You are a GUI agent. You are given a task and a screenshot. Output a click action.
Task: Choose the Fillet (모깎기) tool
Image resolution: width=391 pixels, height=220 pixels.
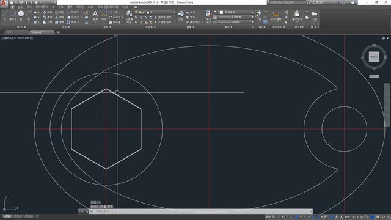click(x=73, y=17)
